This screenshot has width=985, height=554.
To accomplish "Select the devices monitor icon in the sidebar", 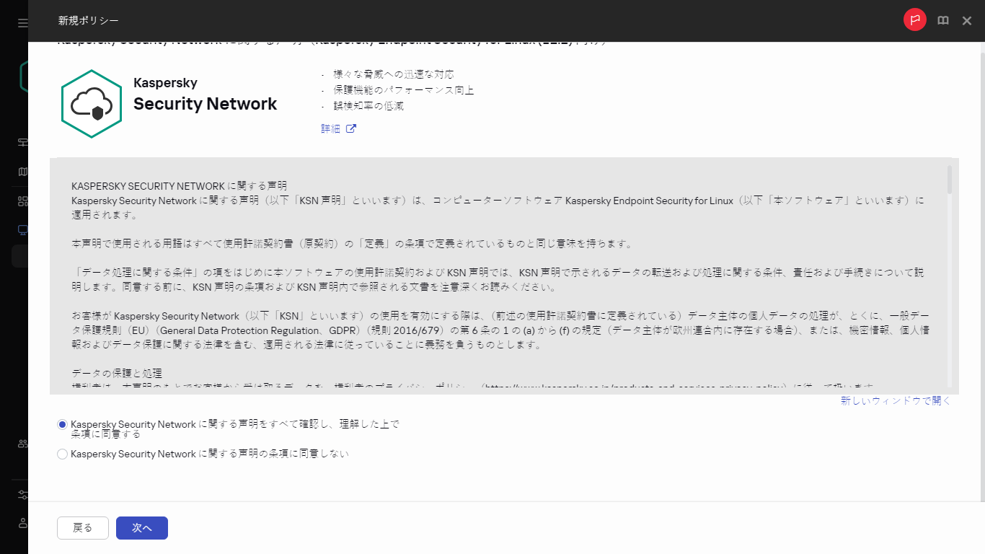I will [x=22, y=229].
